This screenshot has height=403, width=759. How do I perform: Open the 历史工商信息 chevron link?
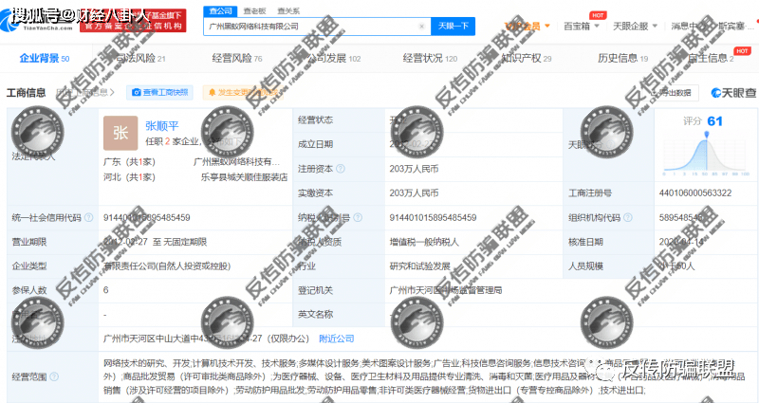tap(85, 92)
